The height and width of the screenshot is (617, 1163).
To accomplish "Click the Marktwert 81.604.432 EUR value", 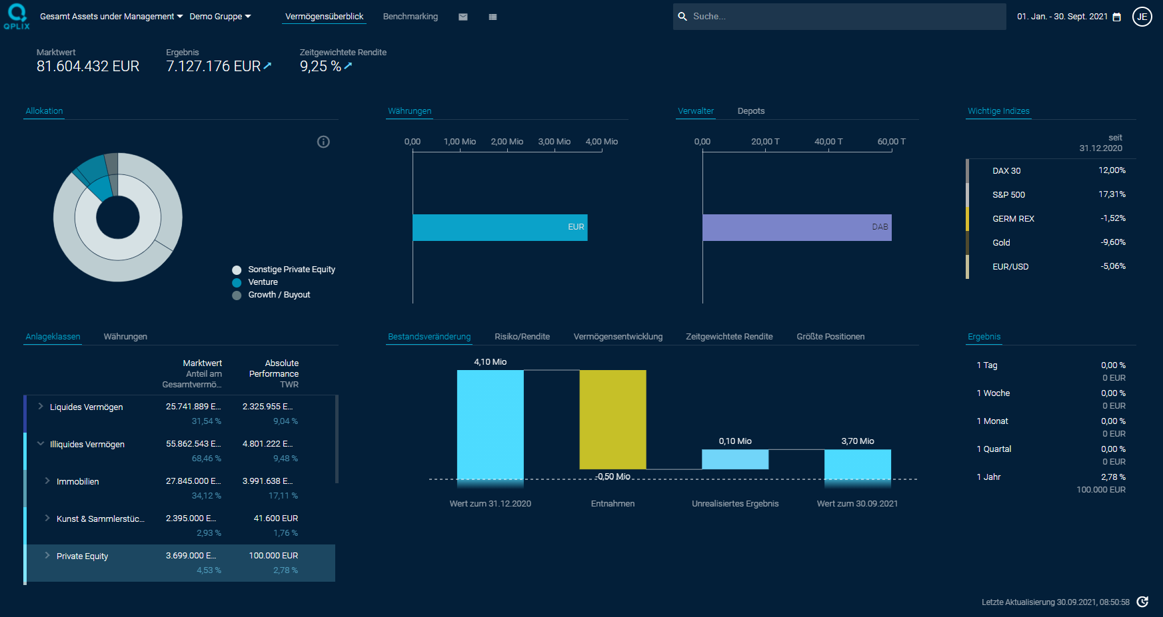I will coord(88,67).
